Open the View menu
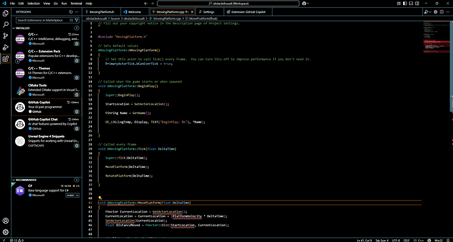Screen dimensions: 453x242 click(x=47, y=3)
